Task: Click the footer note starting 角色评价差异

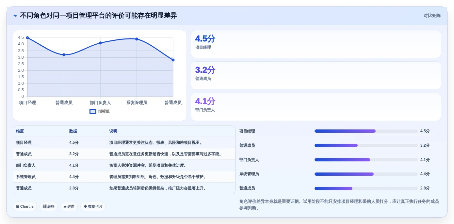Action: pyautogui.click(x=339, y=205)
